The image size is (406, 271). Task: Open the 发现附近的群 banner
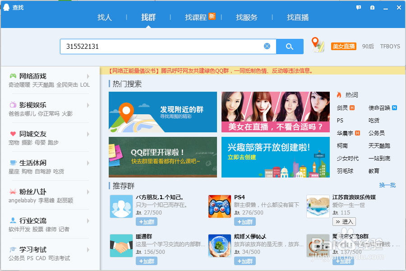pyautogui.click(x=163, y=112)
